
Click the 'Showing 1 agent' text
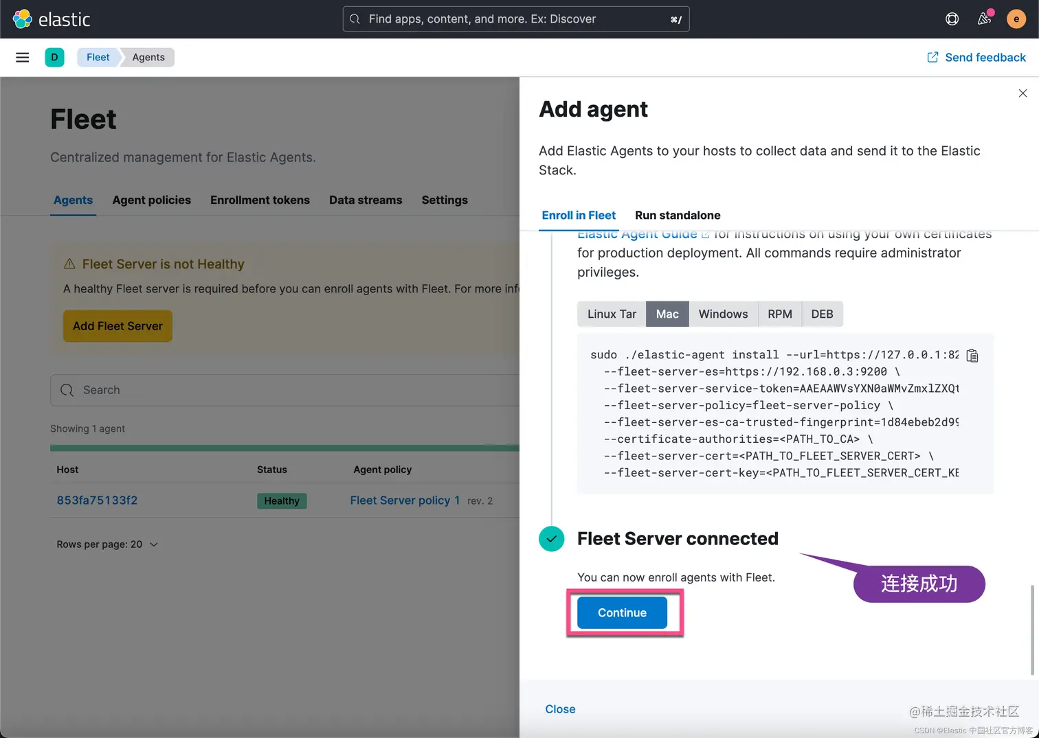coord(87,428)
